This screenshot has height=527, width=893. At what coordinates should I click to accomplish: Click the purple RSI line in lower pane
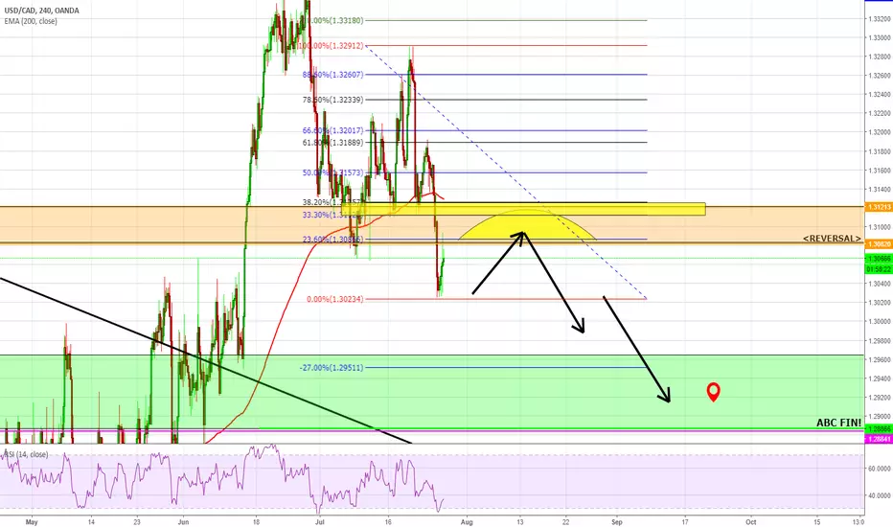[222, 477]
